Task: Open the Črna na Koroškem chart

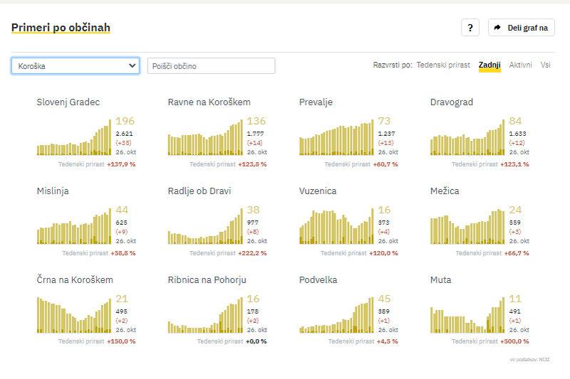Action: pyautogui.click(x=74, y=316)
